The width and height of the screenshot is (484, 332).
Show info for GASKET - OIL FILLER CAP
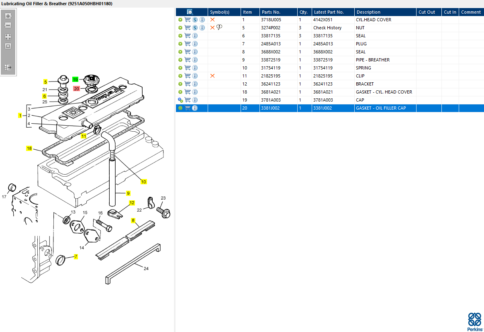click(x=195, y=108)
